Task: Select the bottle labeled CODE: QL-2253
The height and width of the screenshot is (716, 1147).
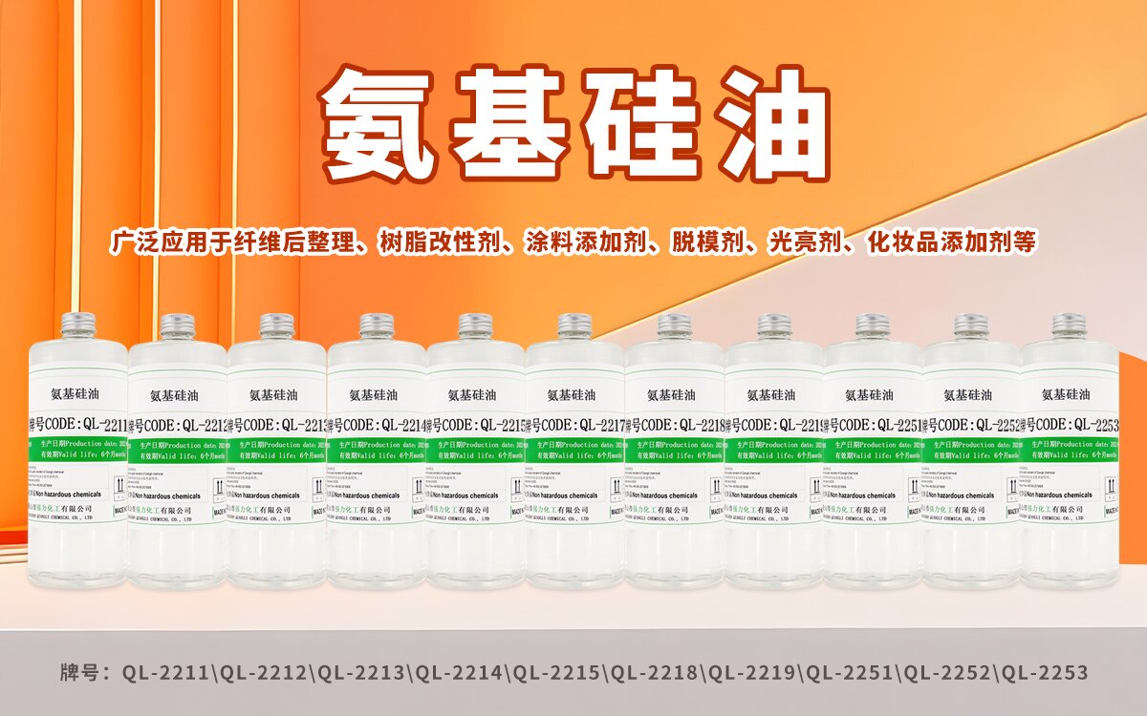Action: tap(1069, 458)
